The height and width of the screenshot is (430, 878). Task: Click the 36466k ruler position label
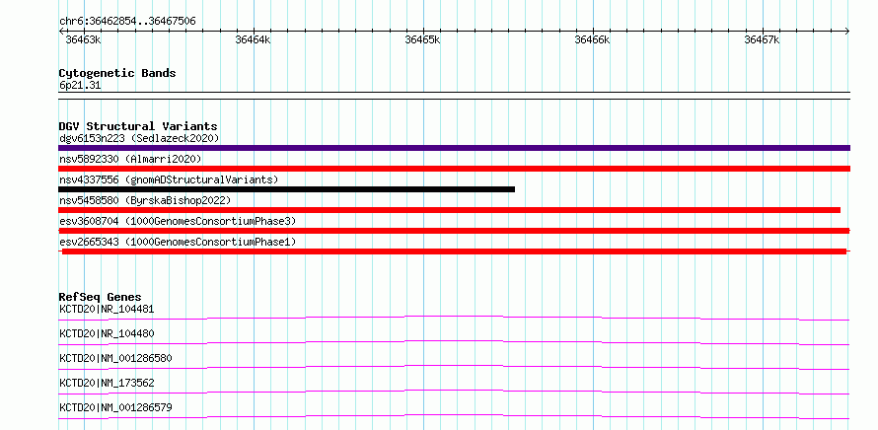click(592, 39)
